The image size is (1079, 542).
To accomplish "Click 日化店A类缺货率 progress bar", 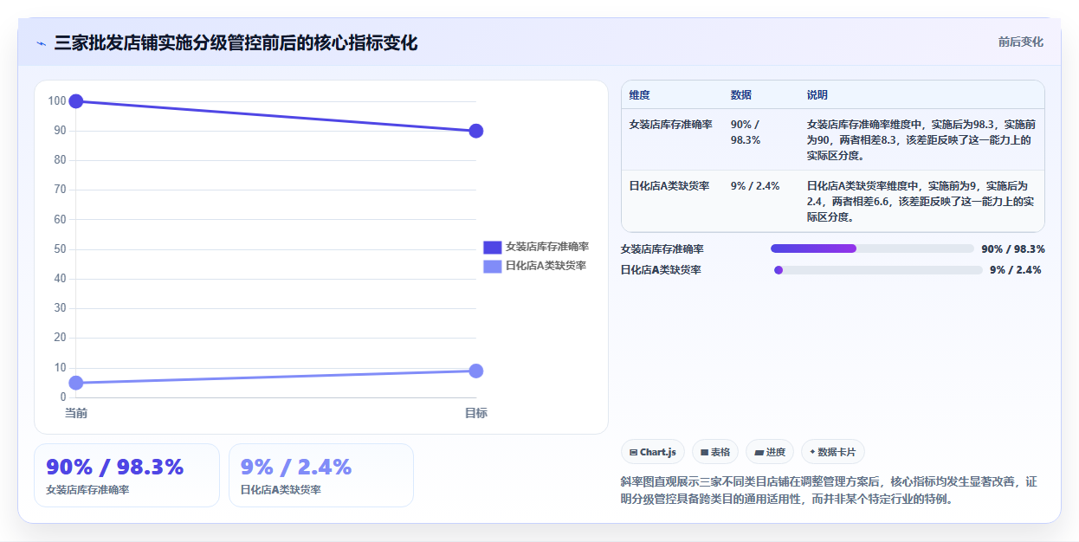I will coord(878,270).
